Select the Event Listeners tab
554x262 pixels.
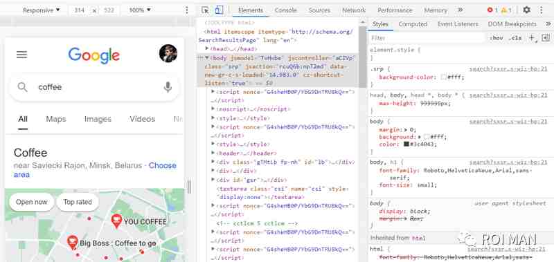tap(458, 24)
